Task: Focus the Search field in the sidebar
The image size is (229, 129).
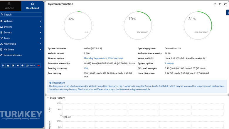Action: click(x=21, y=15)
